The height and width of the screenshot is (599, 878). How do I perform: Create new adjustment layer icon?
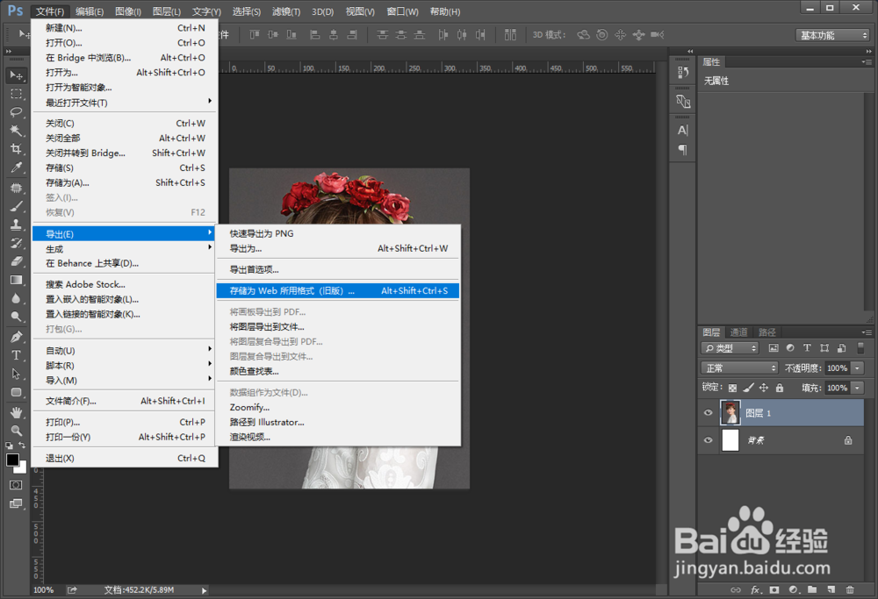click(794, 589)
